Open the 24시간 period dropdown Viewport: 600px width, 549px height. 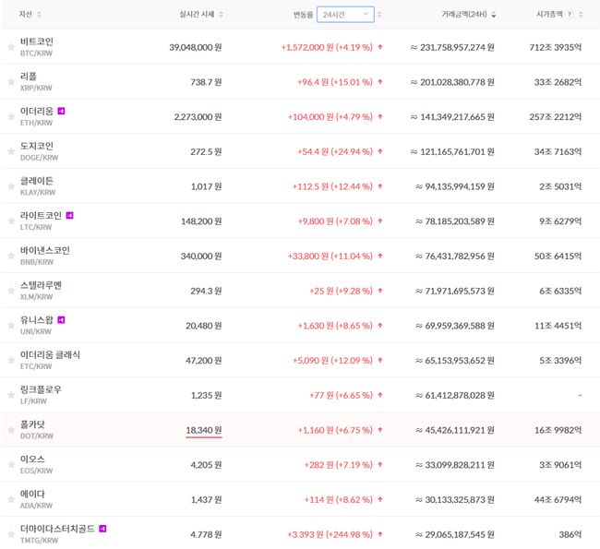(344, 15)
